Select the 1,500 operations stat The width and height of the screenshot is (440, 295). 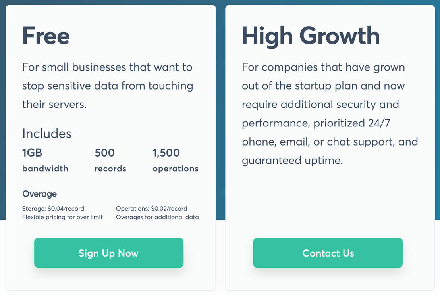175,160
